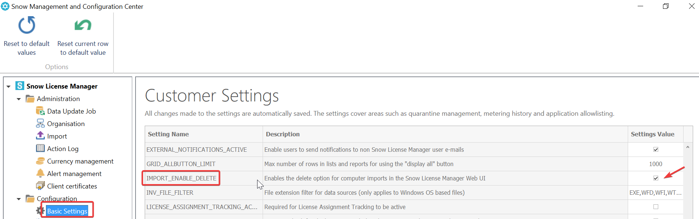Select the Snow License Manager root label
The width and height of the screenshot is (699, 219).
[x=62, y=86]
